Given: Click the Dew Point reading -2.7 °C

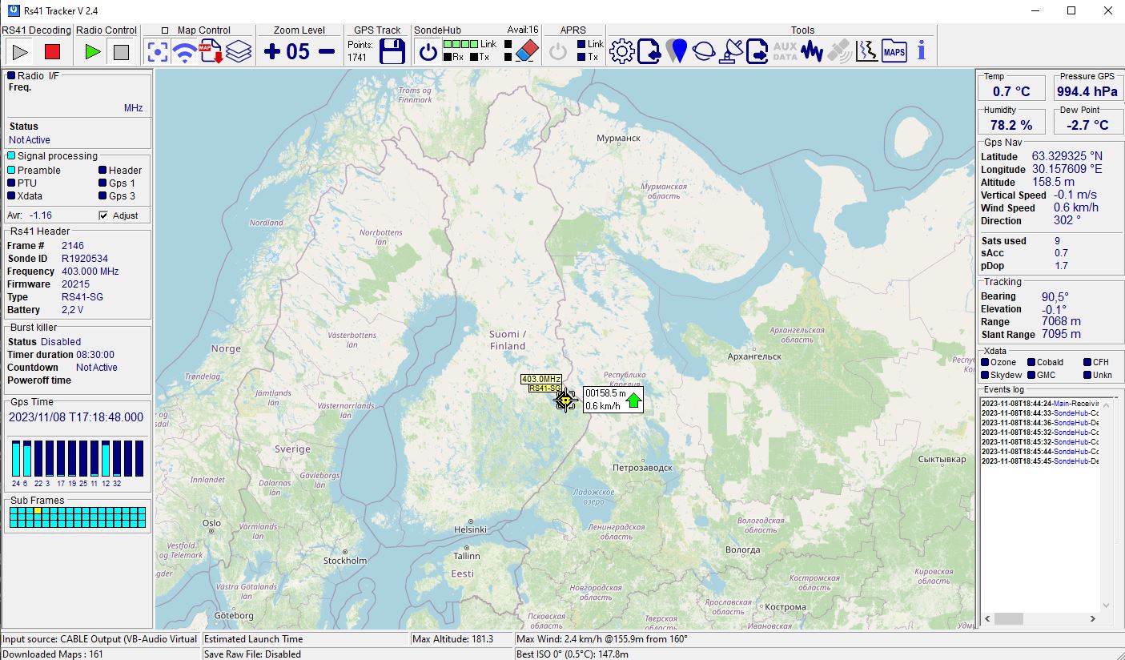Looking at the screenshot, I should point(1087,125).
